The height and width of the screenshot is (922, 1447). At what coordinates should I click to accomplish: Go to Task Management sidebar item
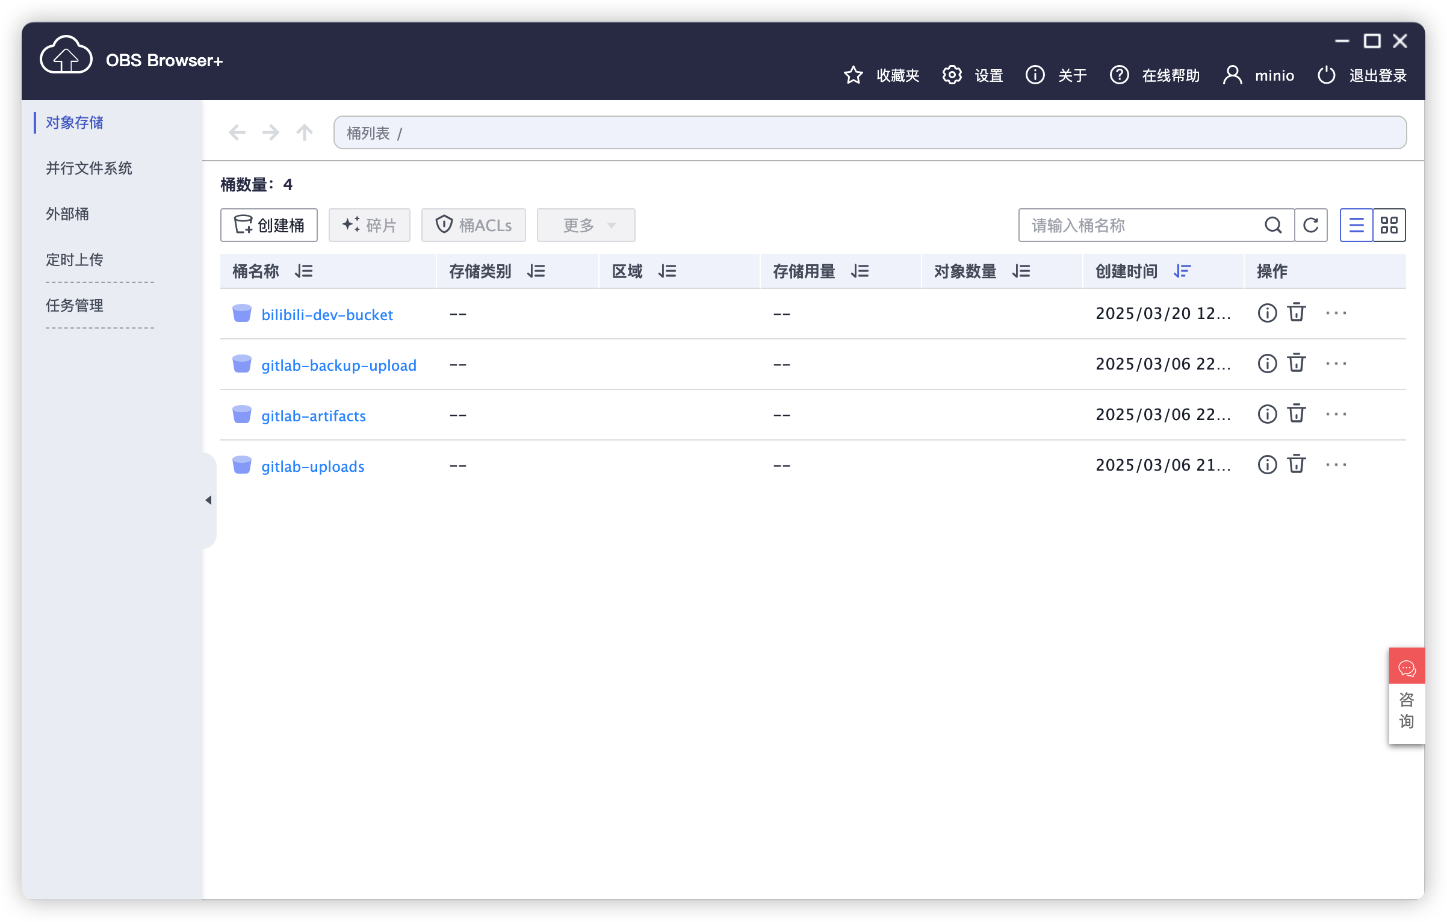coord(75,305)
